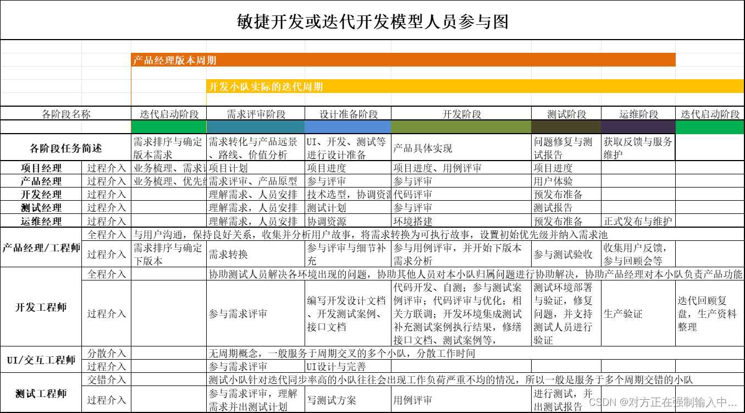The image size is (745, 413).
Task: Click the row starting 无周期概念
Action: click(476, 353)
